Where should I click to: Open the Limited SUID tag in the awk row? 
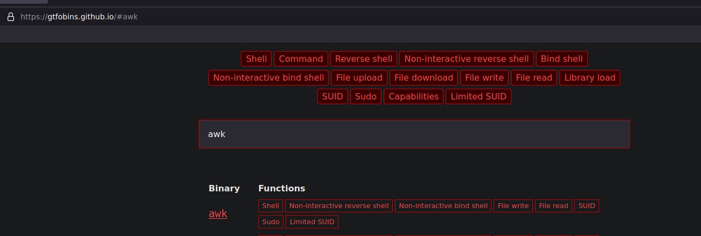coord(311,221)
